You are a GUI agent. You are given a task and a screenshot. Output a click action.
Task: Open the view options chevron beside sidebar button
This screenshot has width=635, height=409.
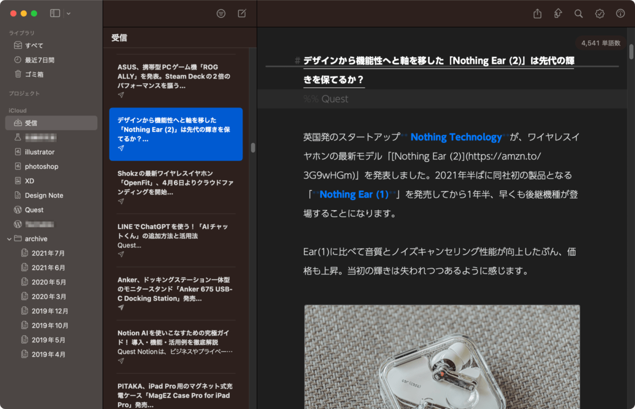pyautogui.click(x=68, y=13)
